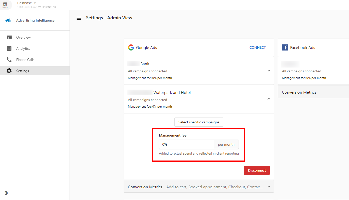This screenshot has height=200, width=349.
Task: Click the Settings gear icon
Action: click(9, 71)
